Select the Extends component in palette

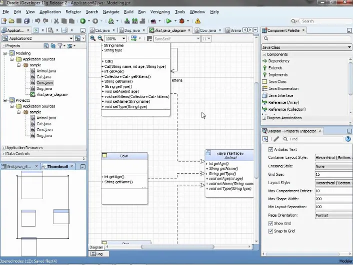point(275,68)
